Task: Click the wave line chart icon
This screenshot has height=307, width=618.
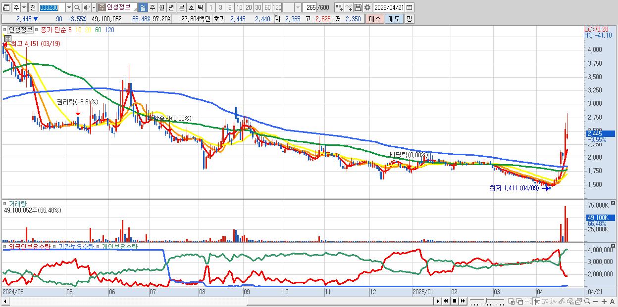Action: 554,301
